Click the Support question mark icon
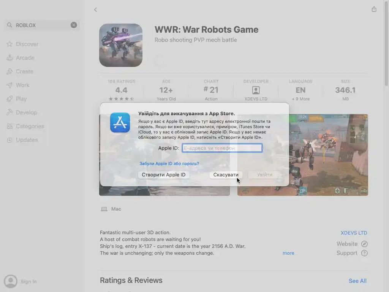Screen dimensions: 389x292 click(x=364, y=253)
